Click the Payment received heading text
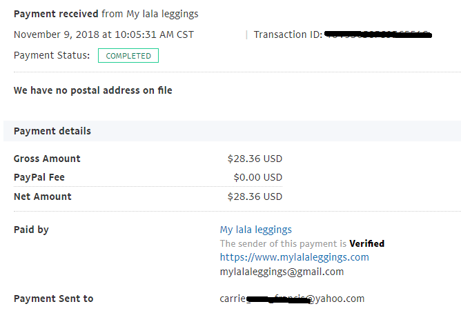The width and height of the screenshot is (461, 313). point(56,14)
